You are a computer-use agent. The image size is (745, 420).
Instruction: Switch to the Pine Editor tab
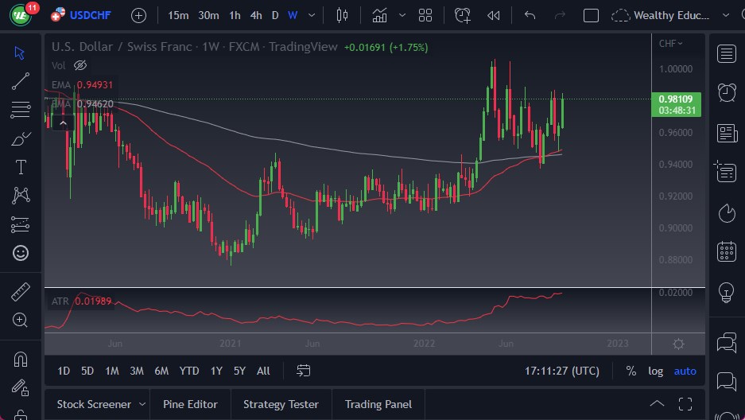(190, 404)
